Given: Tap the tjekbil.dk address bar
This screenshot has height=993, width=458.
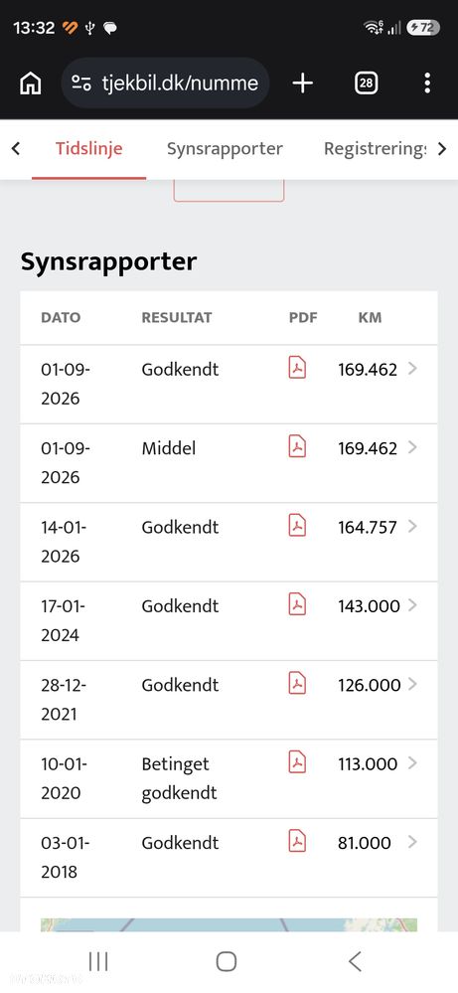Looking at the screenshot, I should click(x=165, y=83).
